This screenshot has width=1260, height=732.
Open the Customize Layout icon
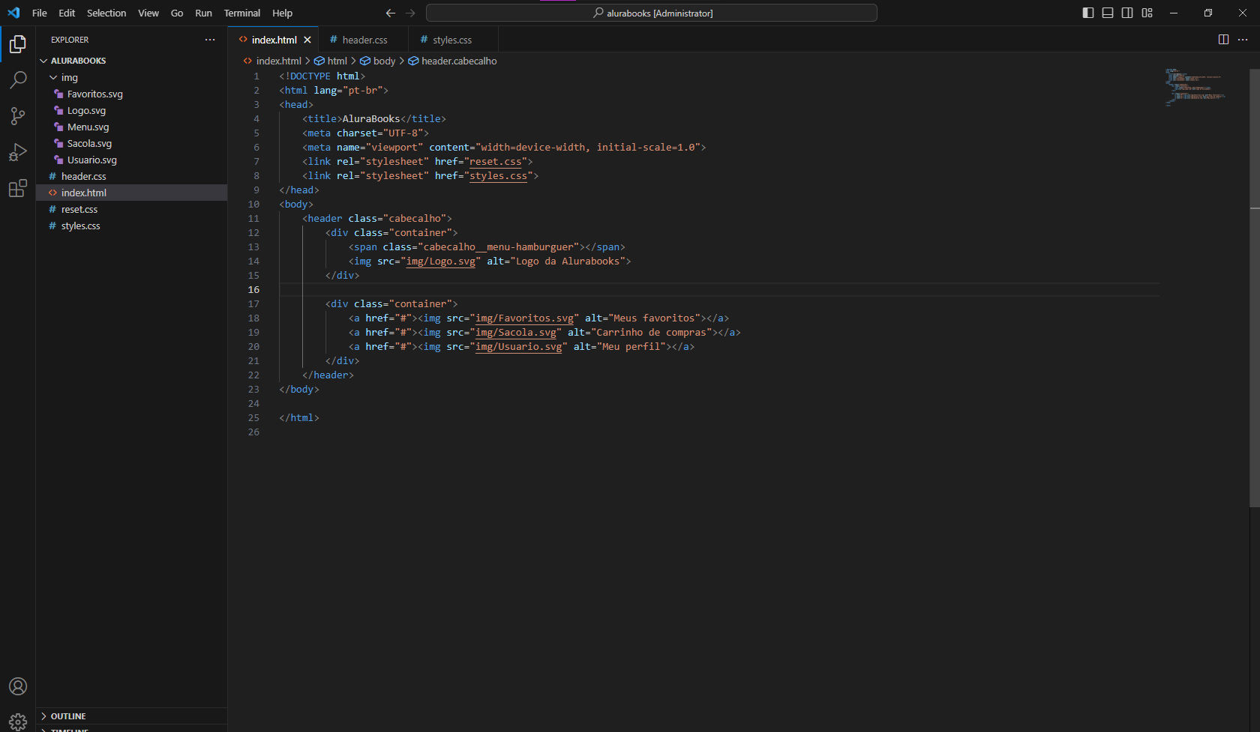click(1147, 13)
